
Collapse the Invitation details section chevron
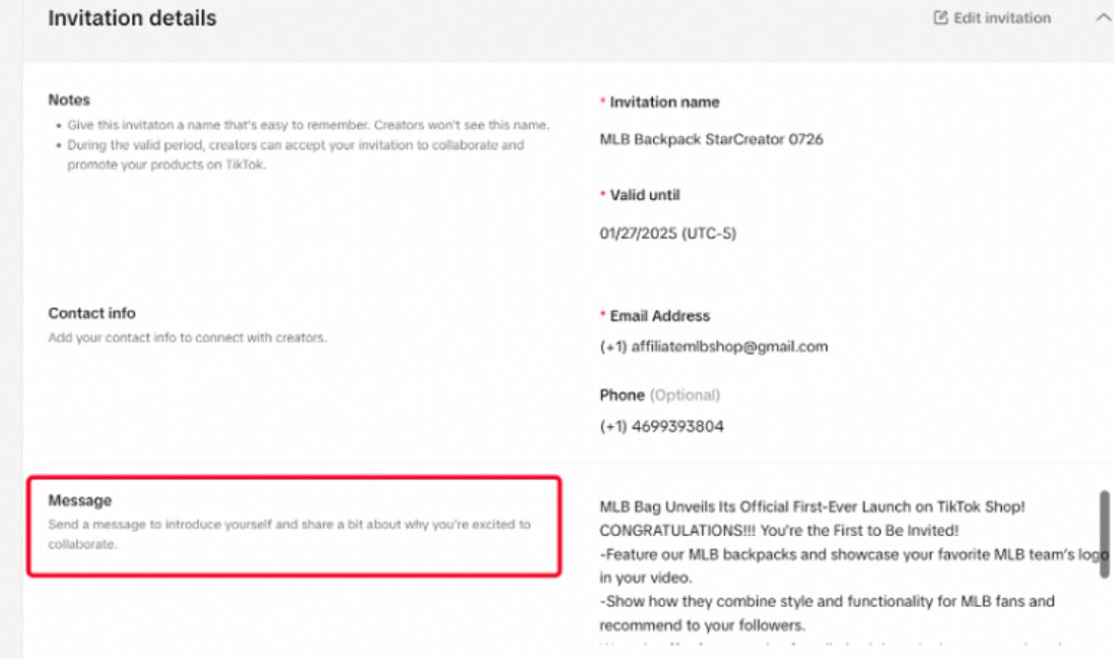point(1102,18)
